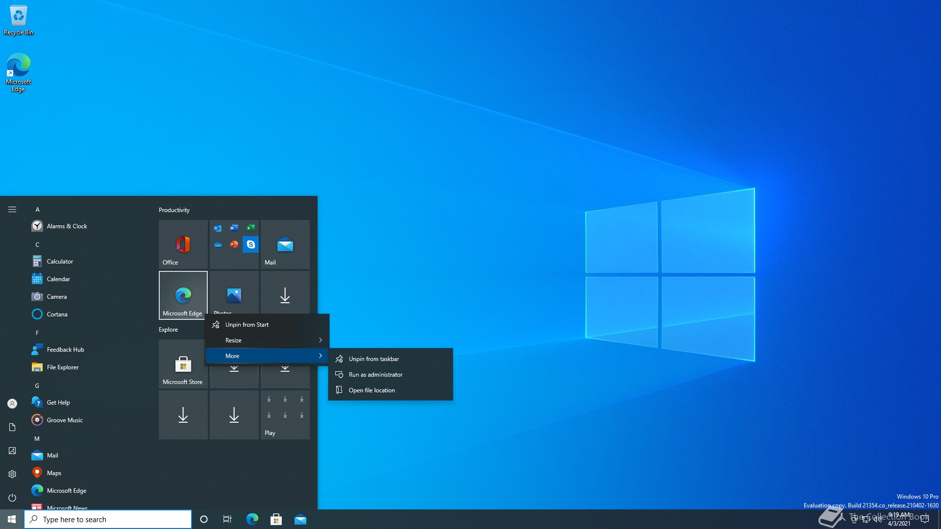Launch Camera from app list
Screen dimensions: 941x529
point(88,297)
